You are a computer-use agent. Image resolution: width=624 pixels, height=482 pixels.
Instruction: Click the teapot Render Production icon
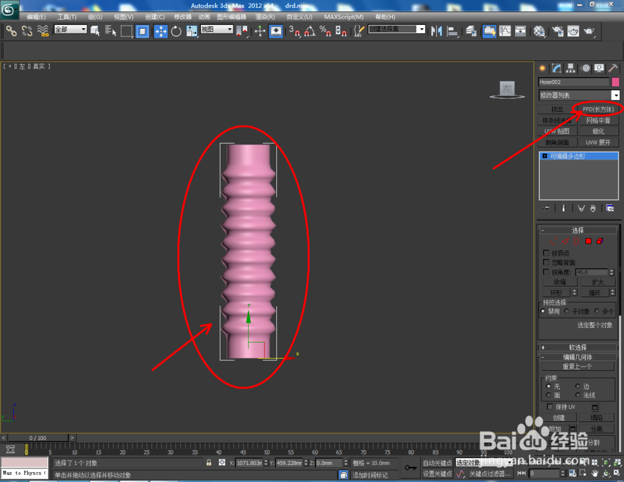point(588,31)
